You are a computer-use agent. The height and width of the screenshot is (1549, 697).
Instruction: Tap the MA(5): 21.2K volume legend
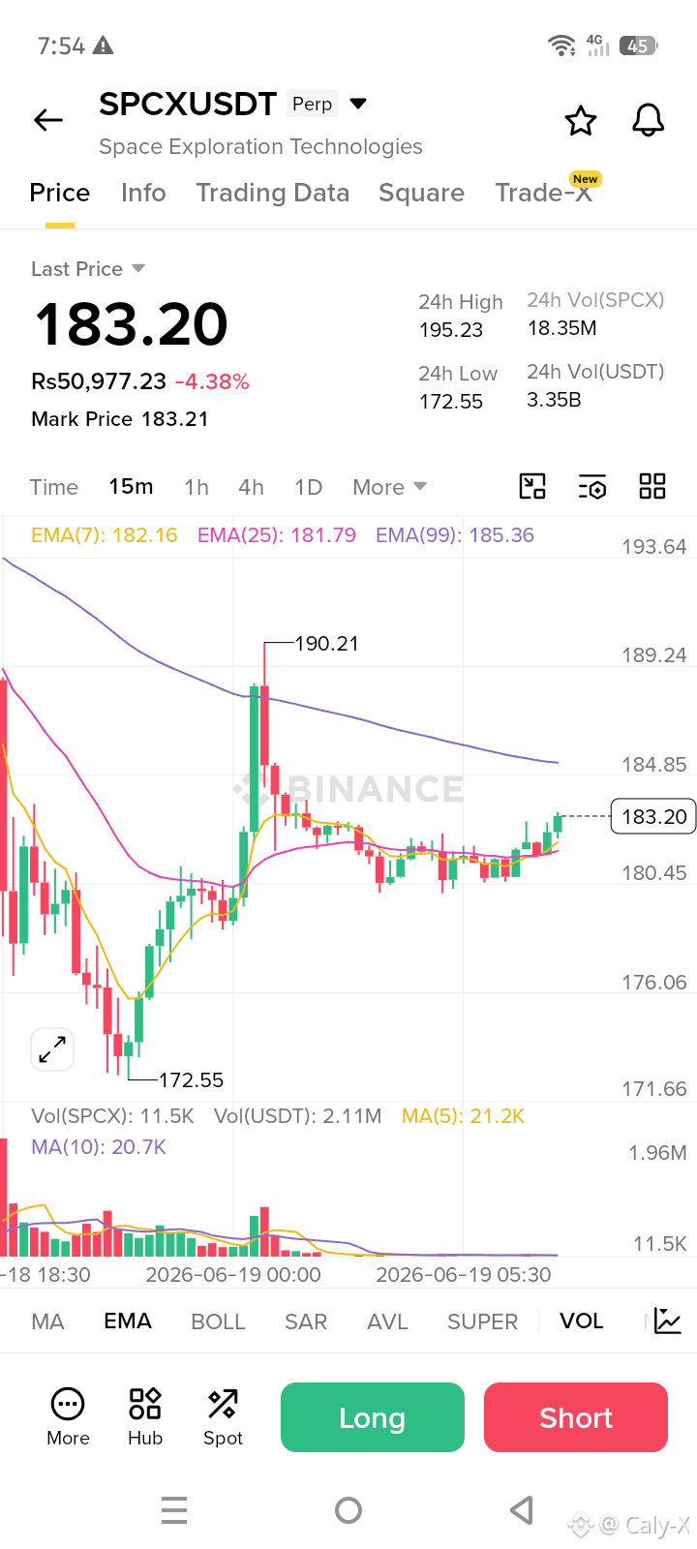tap(463, 1116)
